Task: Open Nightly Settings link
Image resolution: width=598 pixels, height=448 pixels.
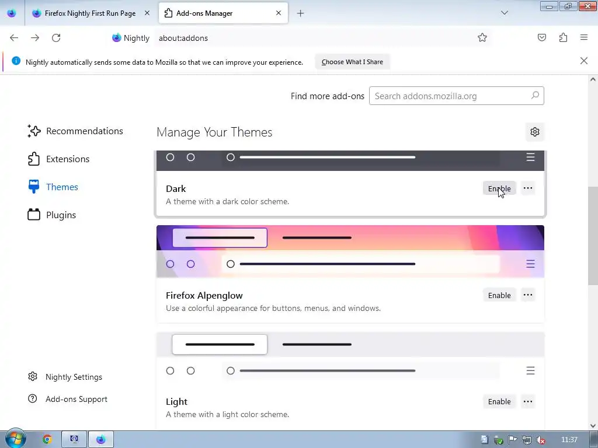Action: 65,377
